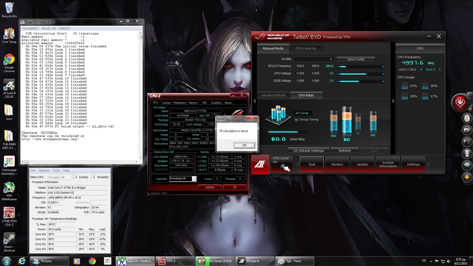Image resolution: width=473 pixels, height=266 pixels.
Task: Switch to Core Temp 1.0 RC6 taskbar button
Action: (x=215, y=261)
